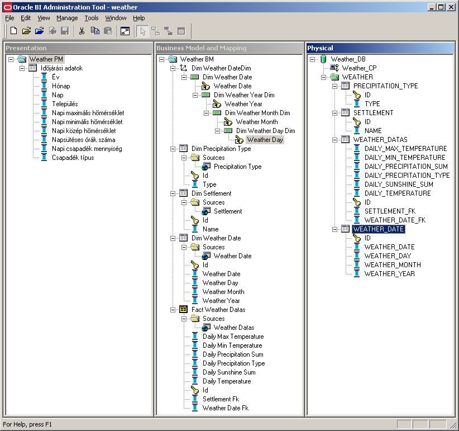Image resolution: width=459 pixels, height=431 pixels.
Task: Open the File menu
Action: tap(9, 18)
